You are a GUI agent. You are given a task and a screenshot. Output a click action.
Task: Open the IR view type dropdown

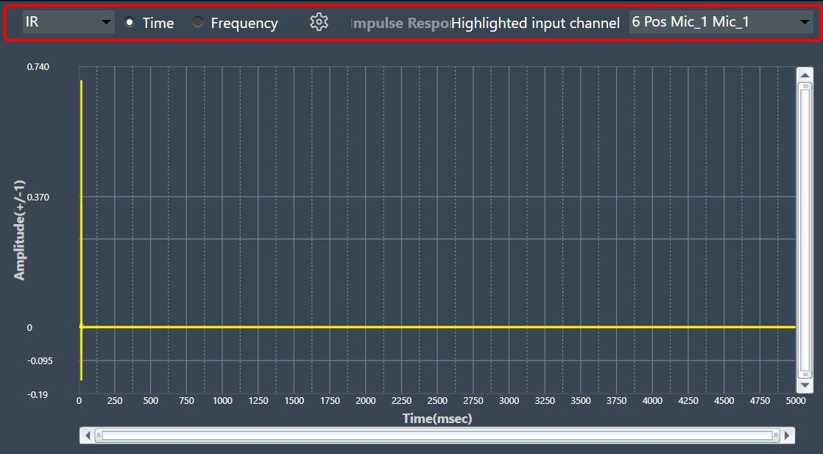[x=68, y=22]
